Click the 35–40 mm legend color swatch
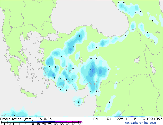163x125 pixels. [x=64, y=122]
